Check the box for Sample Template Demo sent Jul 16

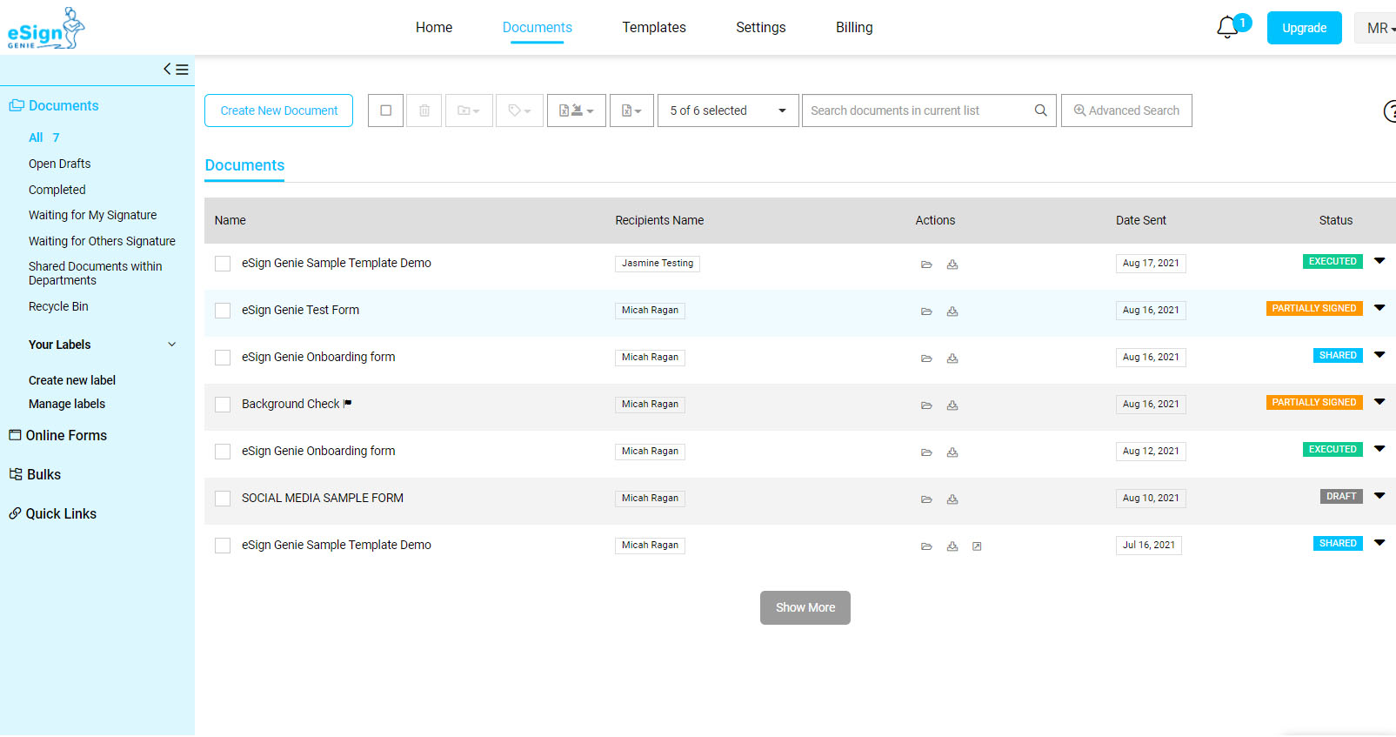[x=223, y=546]
